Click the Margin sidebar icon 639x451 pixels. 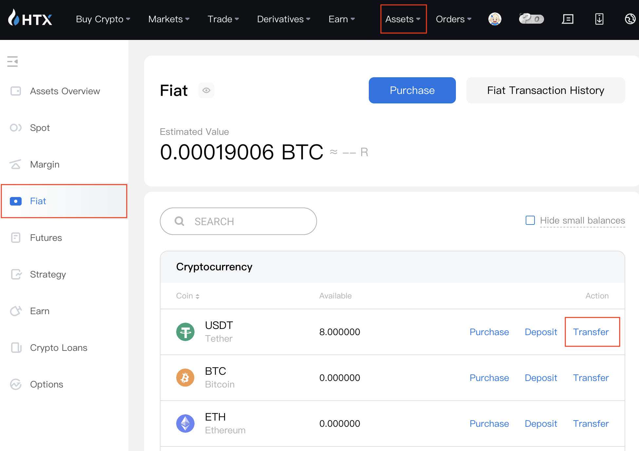(x=15, y=164)
